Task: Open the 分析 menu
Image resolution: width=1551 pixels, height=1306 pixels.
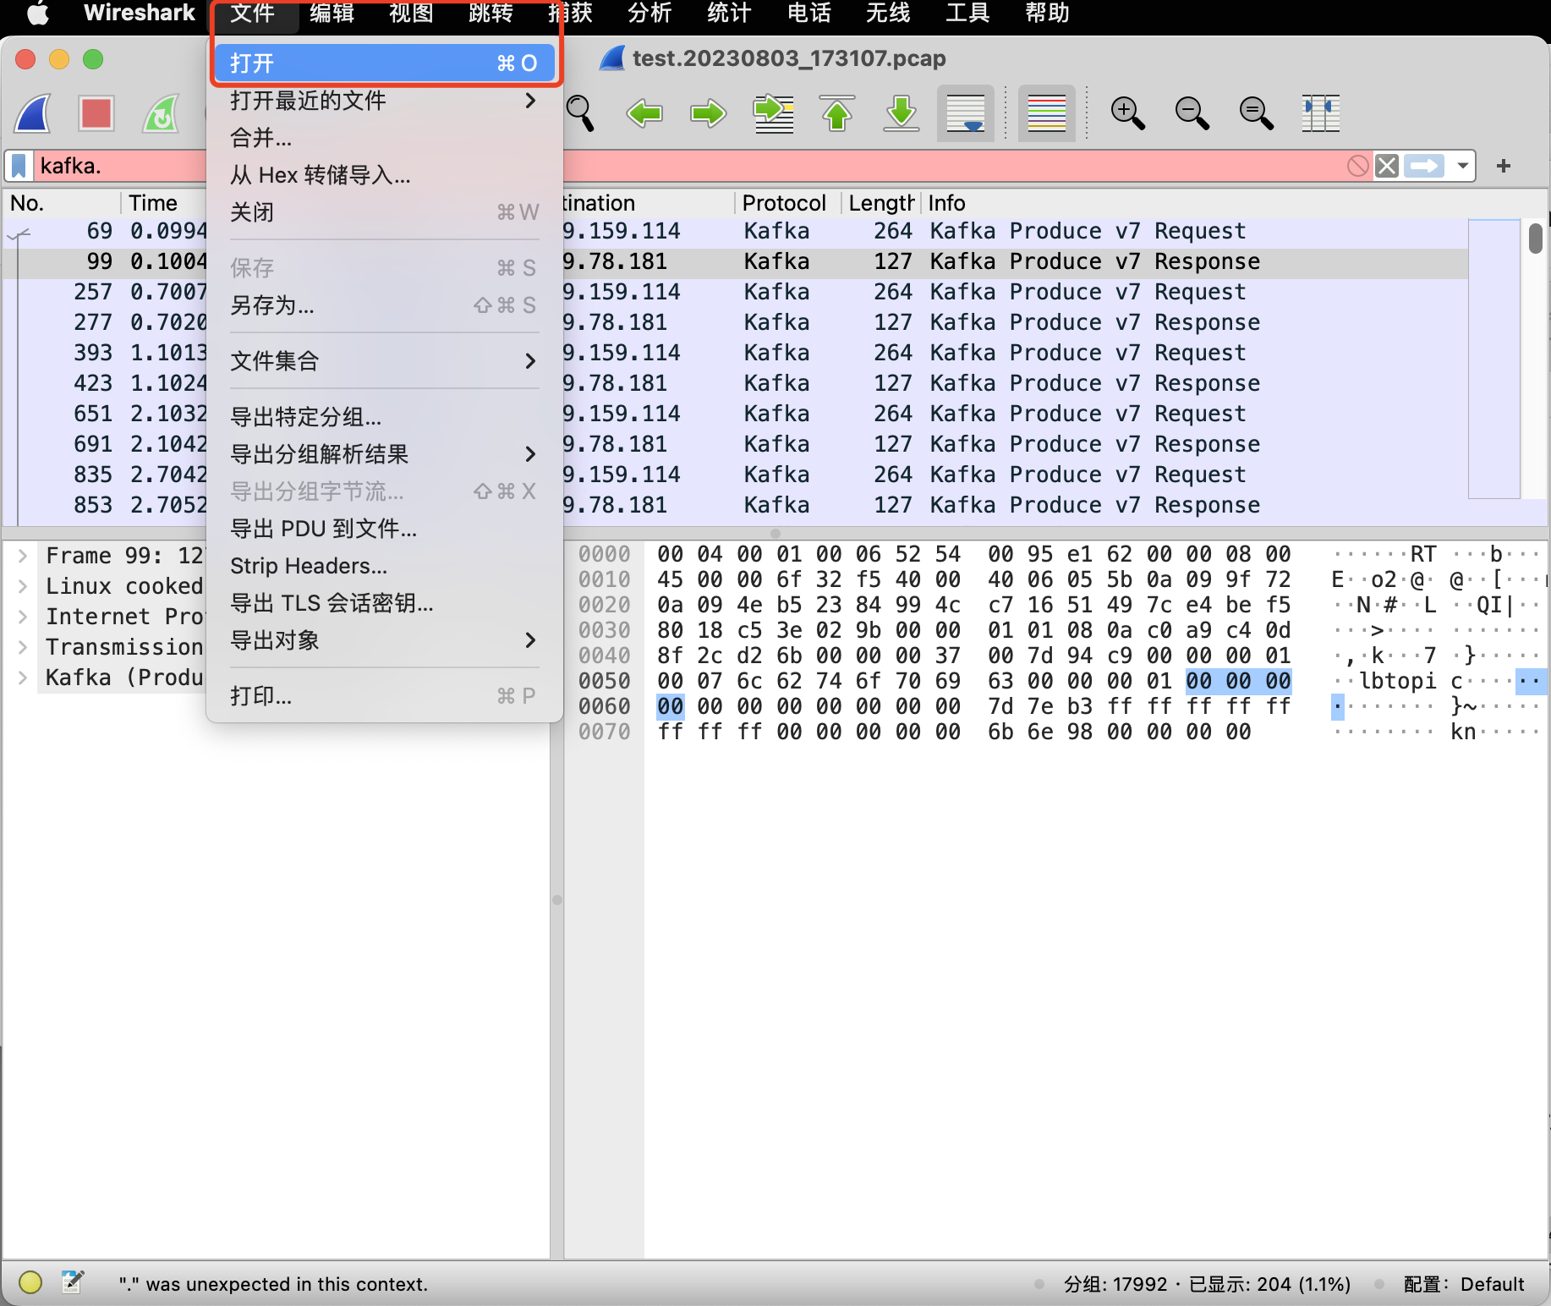Action: tap(649, 14)
